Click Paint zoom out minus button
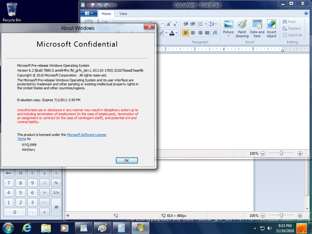Screen dimensions: 312x234 point(263,216)
